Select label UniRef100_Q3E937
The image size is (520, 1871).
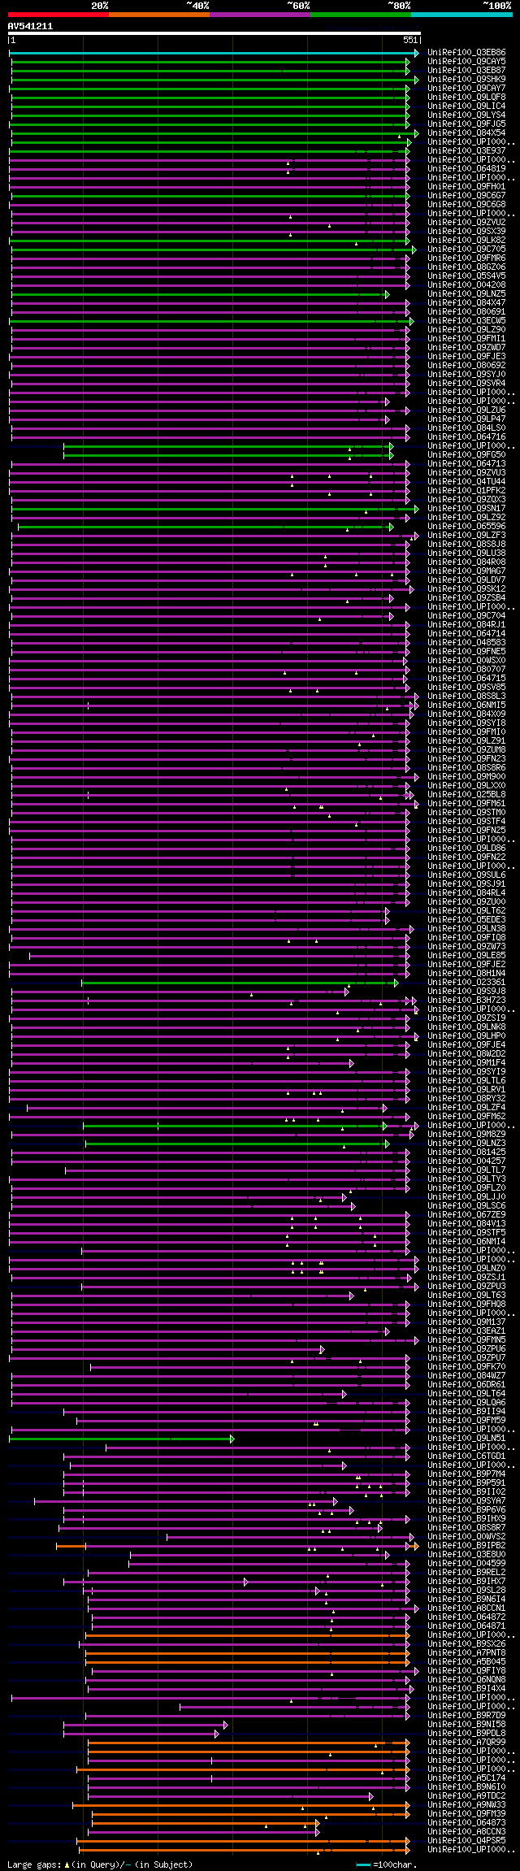(x=466, y=151)
